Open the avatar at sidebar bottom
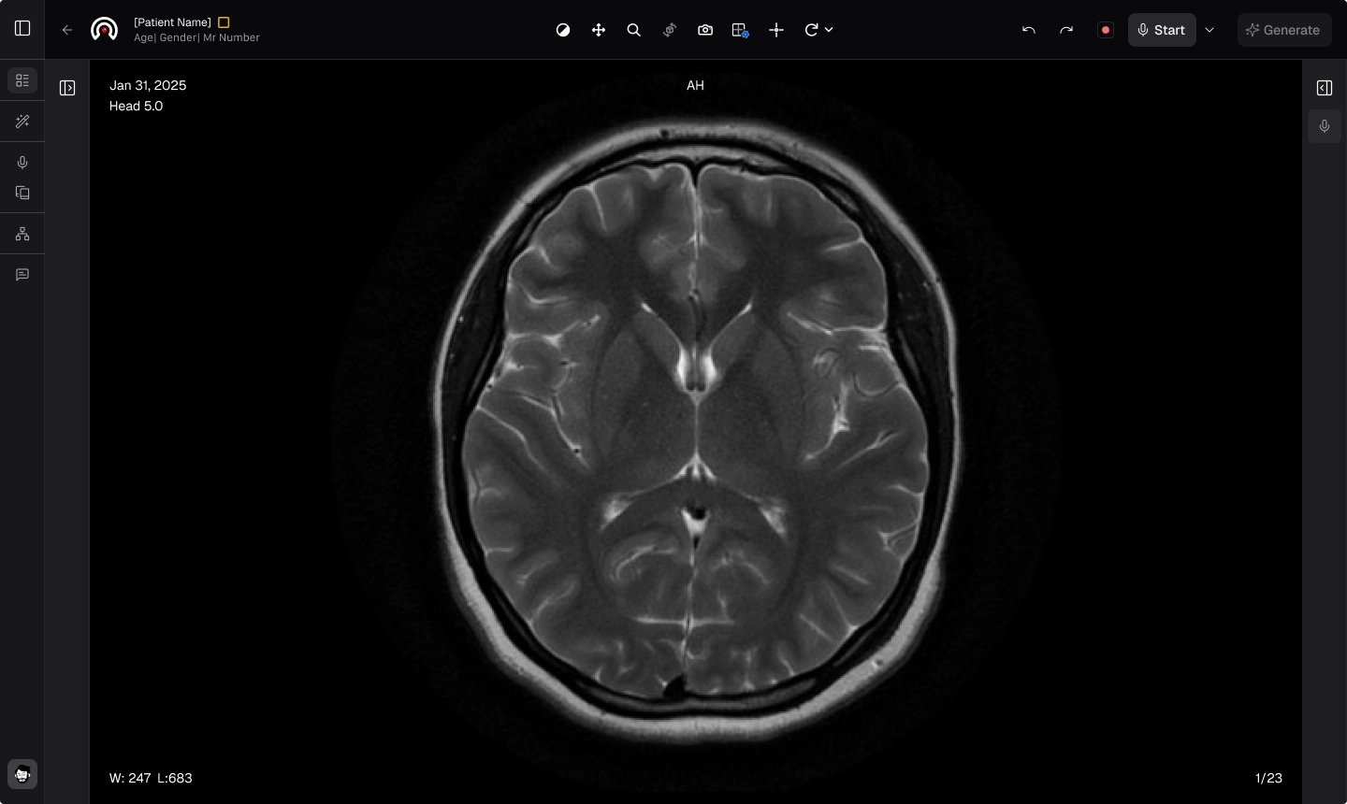The width and height of the screenshot is (1347, 804). (x=22, y=774)
